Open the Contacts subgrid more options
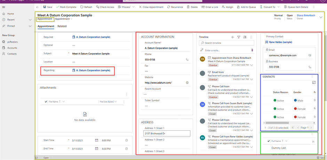The height and width of the screenshot is (160, 327). pos(312,77)
